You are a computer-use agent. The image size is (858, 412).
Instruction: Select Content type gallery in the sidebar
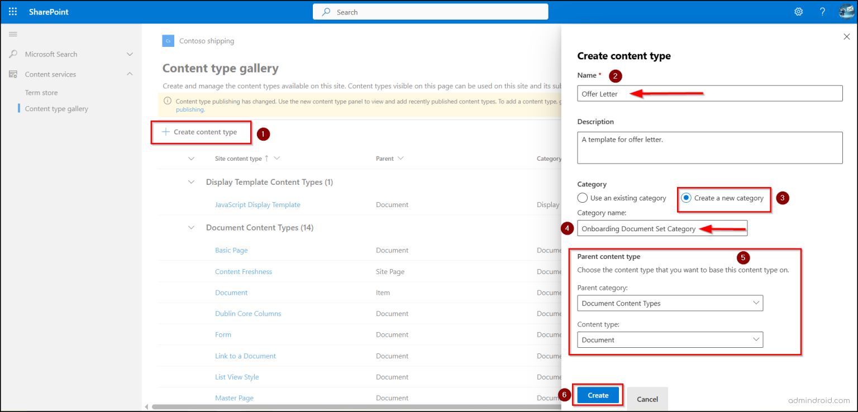pos(56,108)
